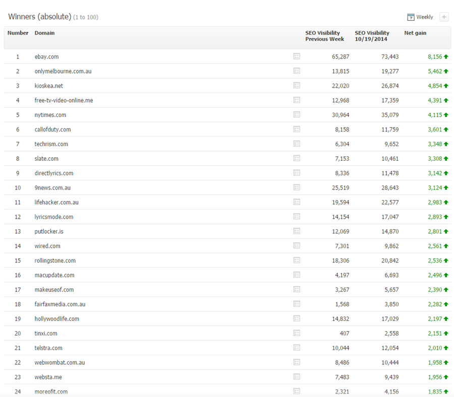Click the green arrow for putlocker.is

tap(446, 232)
